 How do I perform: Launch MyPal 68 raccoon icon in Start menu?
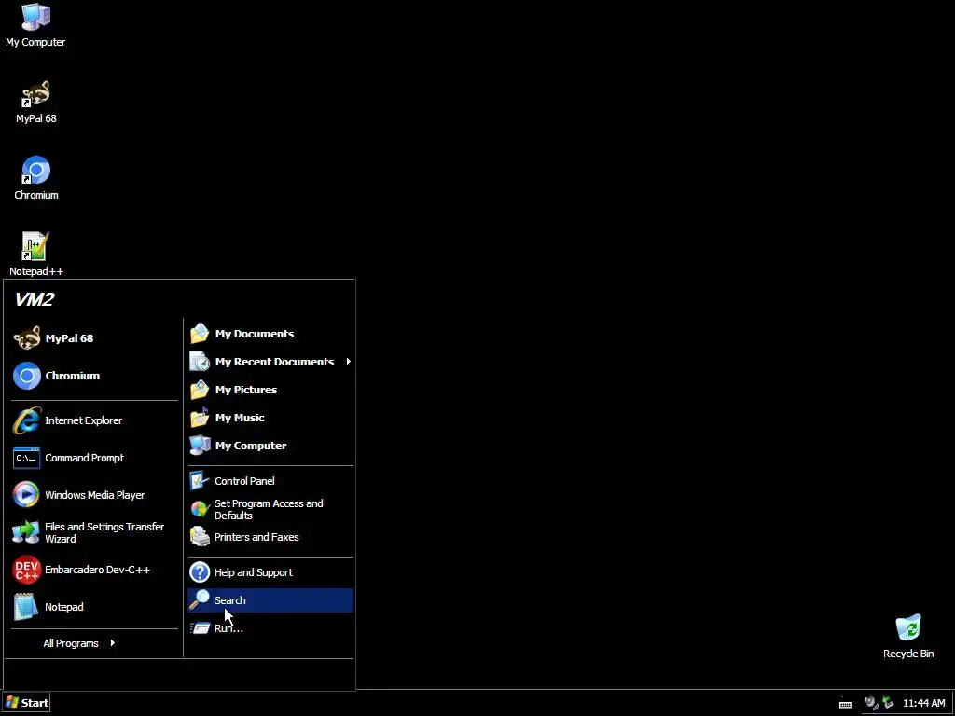pos(27,338)
